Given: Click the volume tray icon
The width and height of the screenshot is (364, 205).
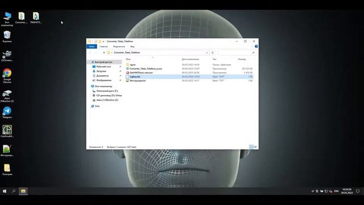Looking at the screenshot, I should [331, 191].
